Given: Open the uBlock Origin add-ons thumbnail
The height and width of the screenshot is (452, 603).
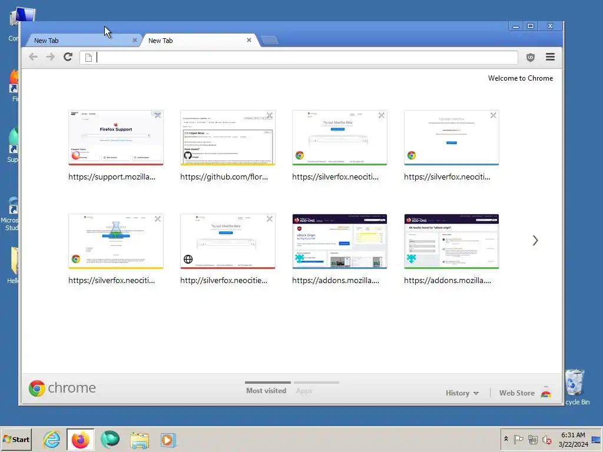Looking at the screenshot, I should pos(340,241).
